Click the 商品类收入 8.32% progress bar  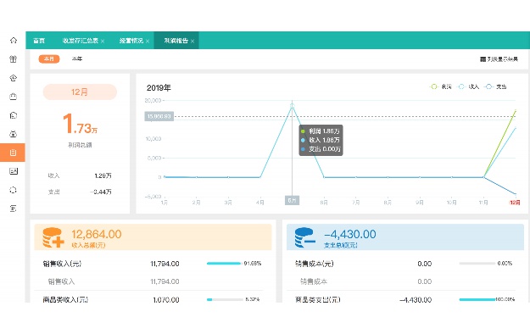click(225, 299)
